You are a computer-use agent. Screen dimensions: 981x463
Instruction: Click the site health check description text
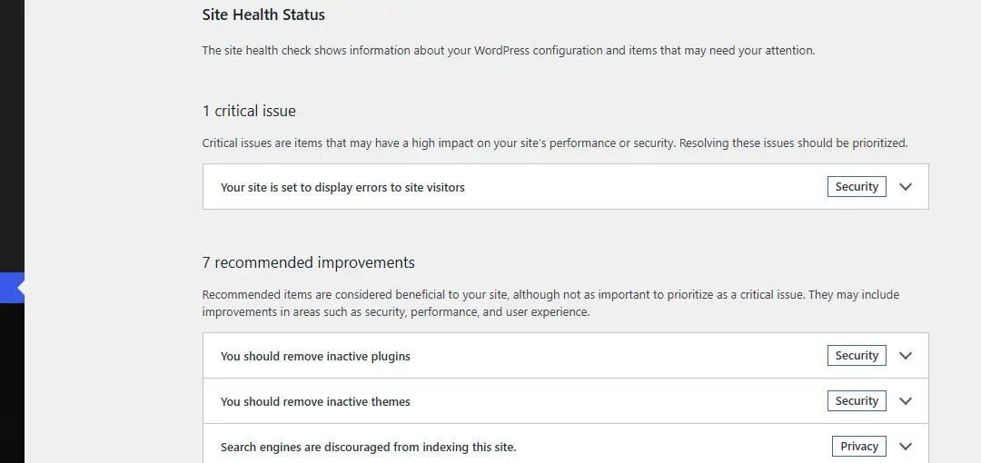(x=509, y=51)
